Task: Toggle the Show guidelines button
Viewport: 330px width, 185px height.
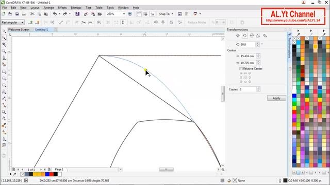Action: pyautogui.click(x=153, y=14)
